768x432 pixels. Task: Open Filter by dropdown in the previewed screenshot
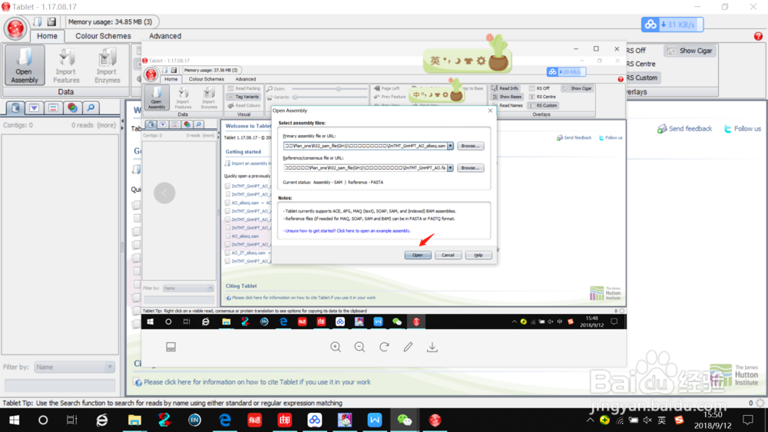188,289
